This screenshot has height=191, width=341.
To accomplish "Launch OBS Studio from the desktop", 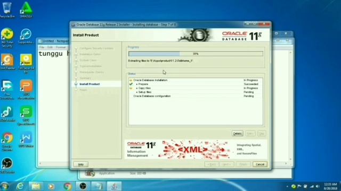I will pos(7,166).
